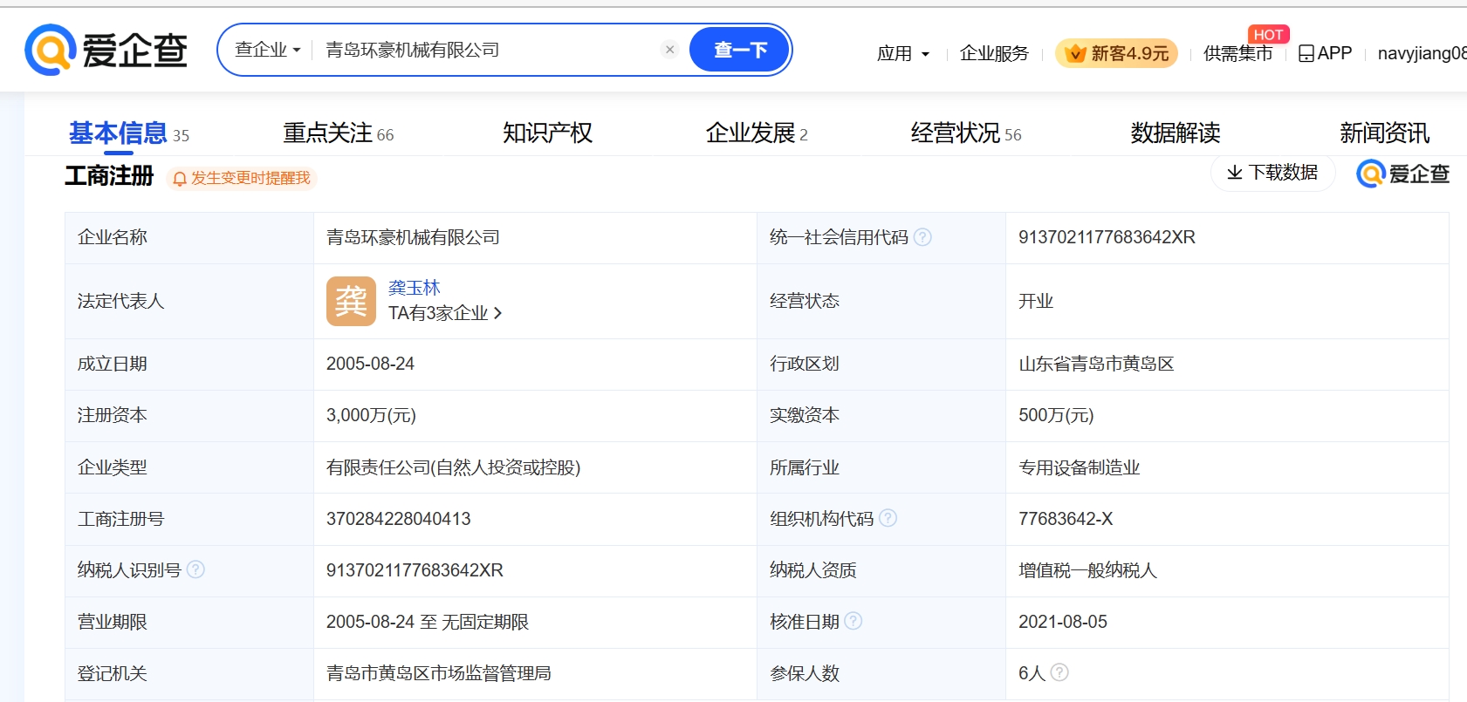Switch to the 经营状况 tab
The image size is (1467, 702).
click(x=966, y=133)
